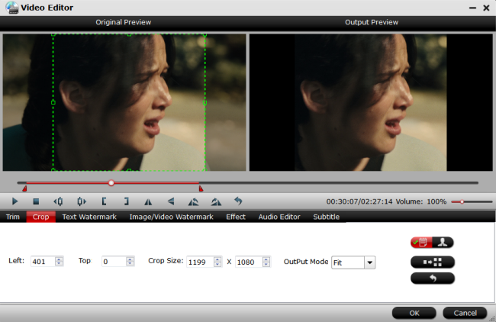
Task: Step to the next frame
Action: click(81, 201)
